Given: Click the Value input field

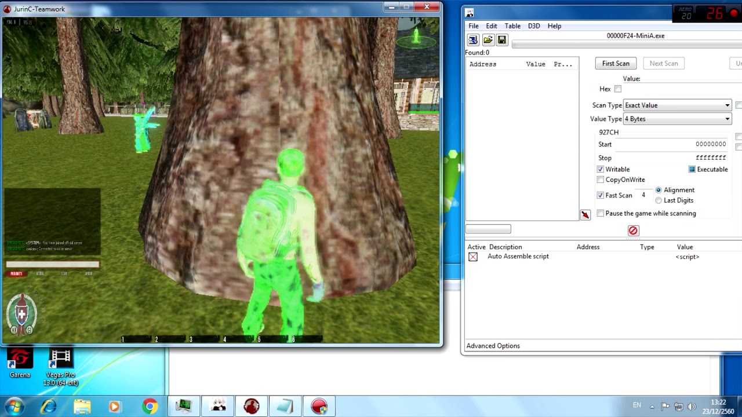Looking at the screenshot, I should pos(681,89).
